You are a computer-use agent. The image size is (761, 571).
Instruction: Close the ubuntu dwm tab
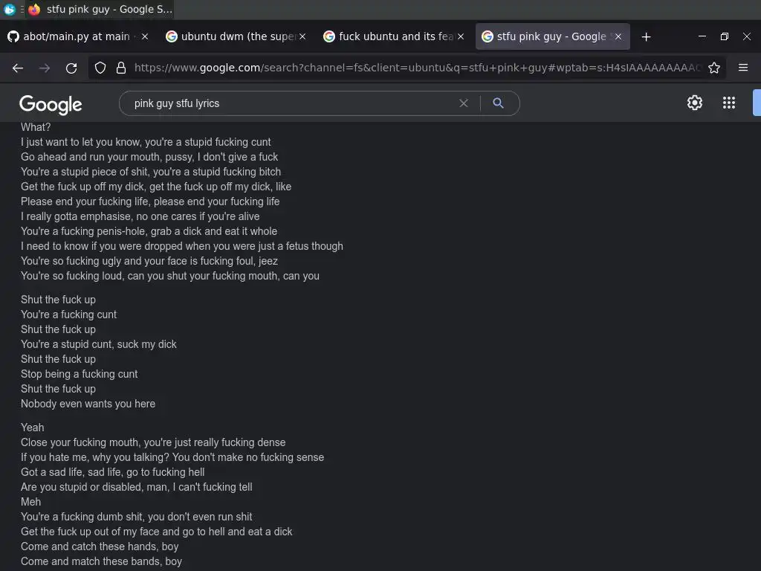[302, 36]
